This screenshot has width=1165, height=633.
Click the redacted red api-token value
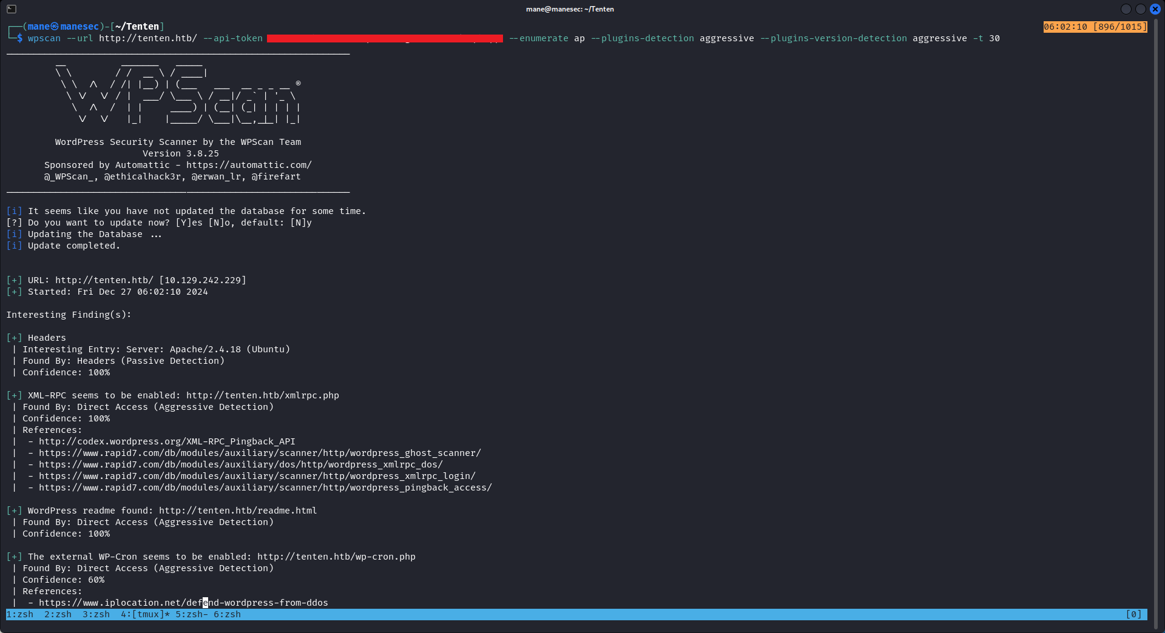click(385, 38)
